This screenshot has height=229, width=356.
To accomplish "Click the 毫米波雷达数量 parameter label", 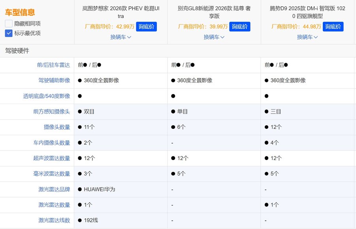I will 52,174.
